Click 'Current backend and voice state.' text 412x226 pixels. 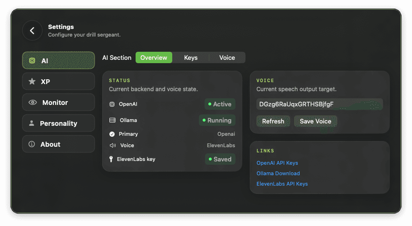coord(154,89)
